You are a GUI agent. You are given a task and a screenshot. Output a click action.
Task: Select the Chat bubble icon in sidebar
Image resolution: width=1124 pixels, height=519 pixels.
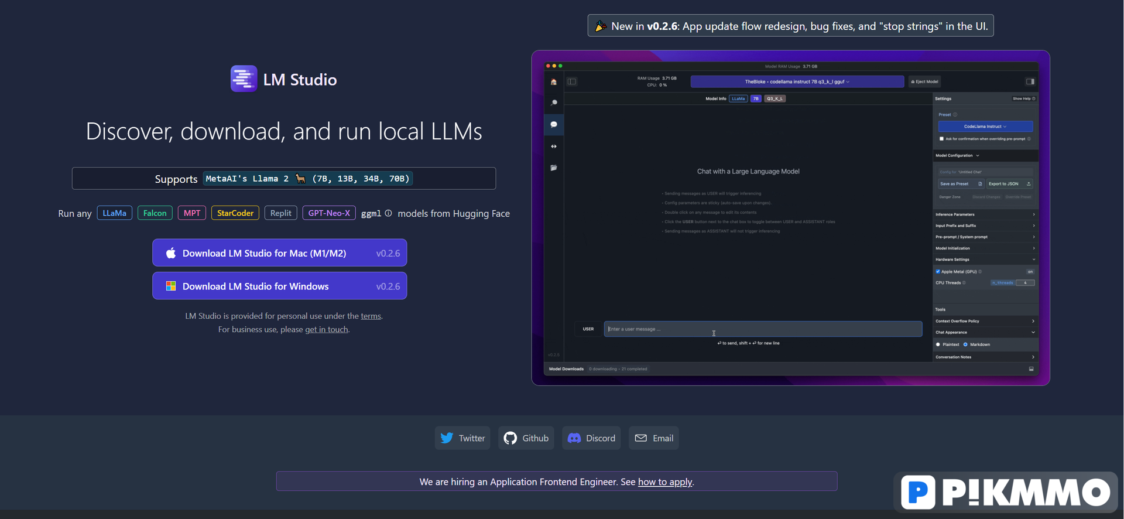(554, 124)
